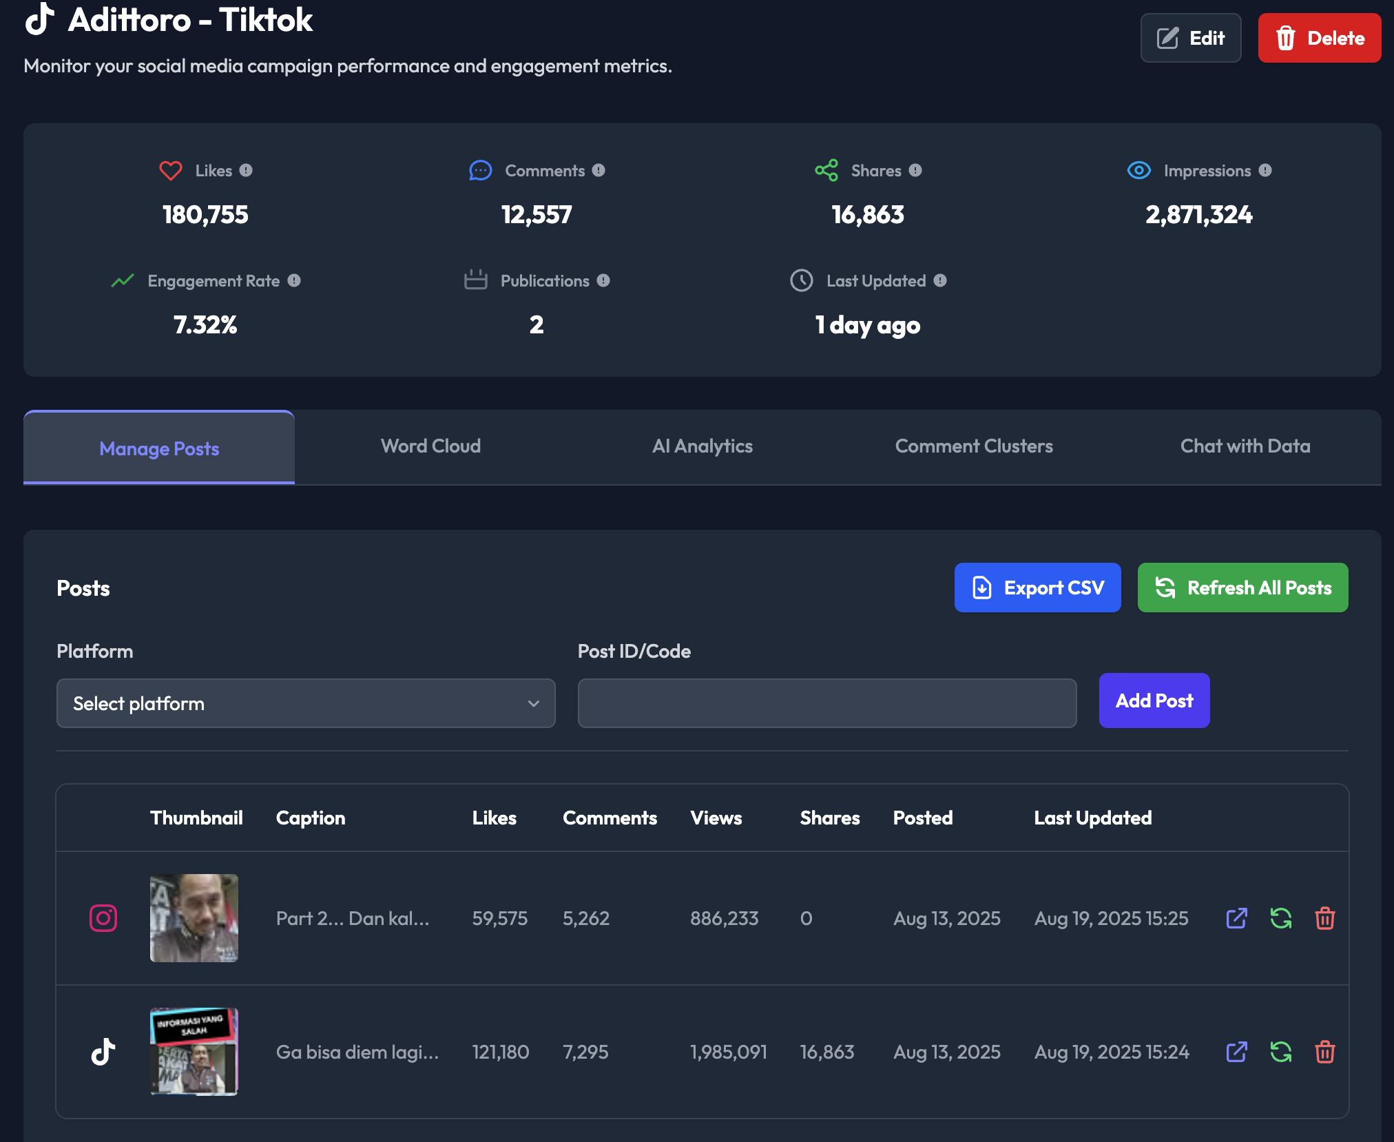Click the Publications info icon
This screenshot has height=1142, width=1394.
[603, 280]
